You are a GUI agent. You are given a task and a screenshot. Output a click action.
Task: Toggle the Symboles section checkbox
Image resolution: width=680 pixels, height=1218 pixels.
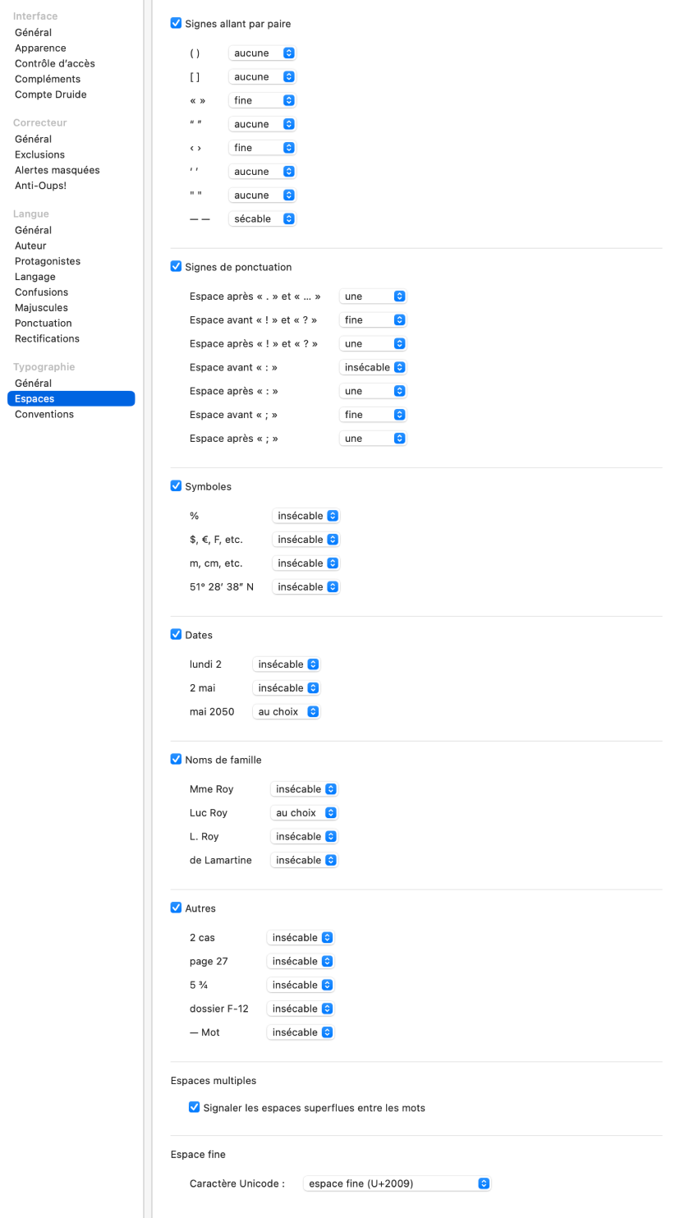pos(176,486)
